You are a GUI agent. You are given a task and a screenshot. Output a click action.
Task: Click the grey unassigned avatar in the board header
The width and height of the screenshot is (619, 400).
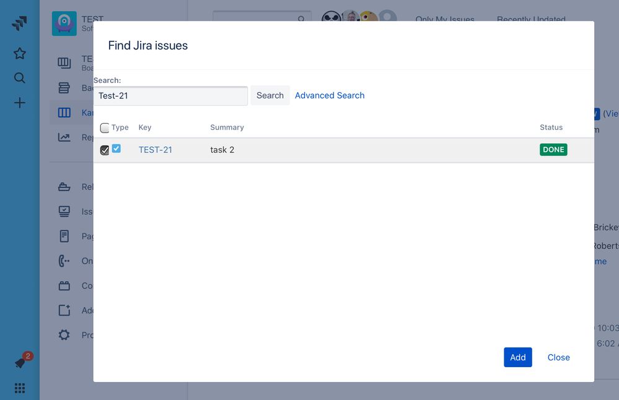(388, 17)
